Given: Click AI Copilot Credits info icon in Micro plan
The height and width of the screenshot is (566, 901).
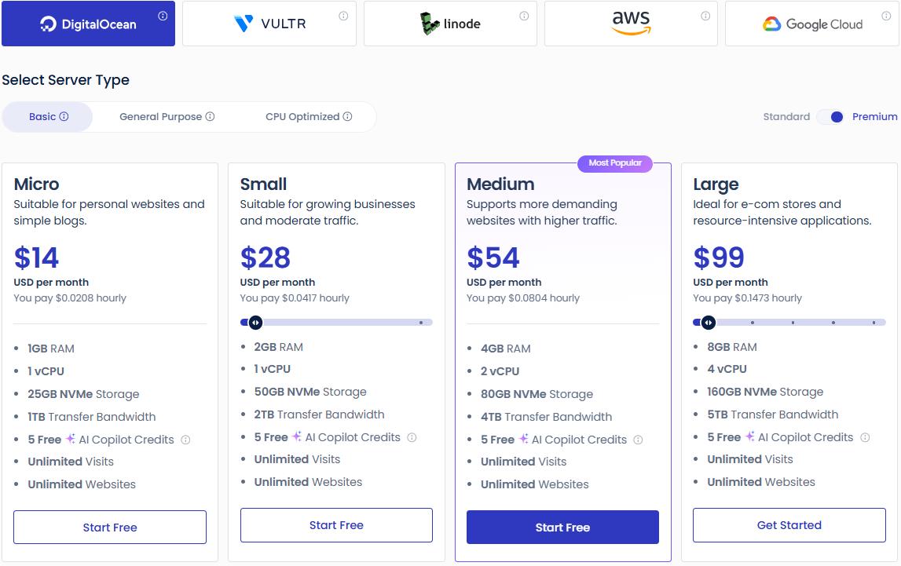Looking at the screenshot, I should (x=186, y=440).
